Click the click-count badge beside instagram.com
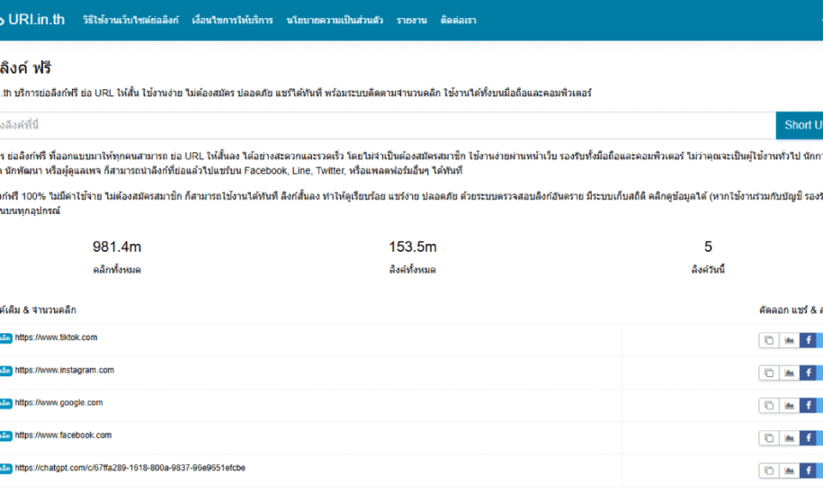This screenshot has height=494, width=823. click(x=6, y=370)
